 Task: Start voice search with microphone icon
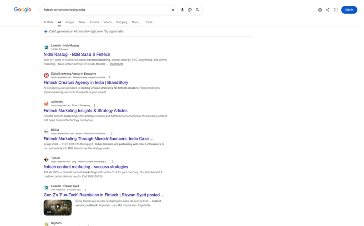[182, 10]
